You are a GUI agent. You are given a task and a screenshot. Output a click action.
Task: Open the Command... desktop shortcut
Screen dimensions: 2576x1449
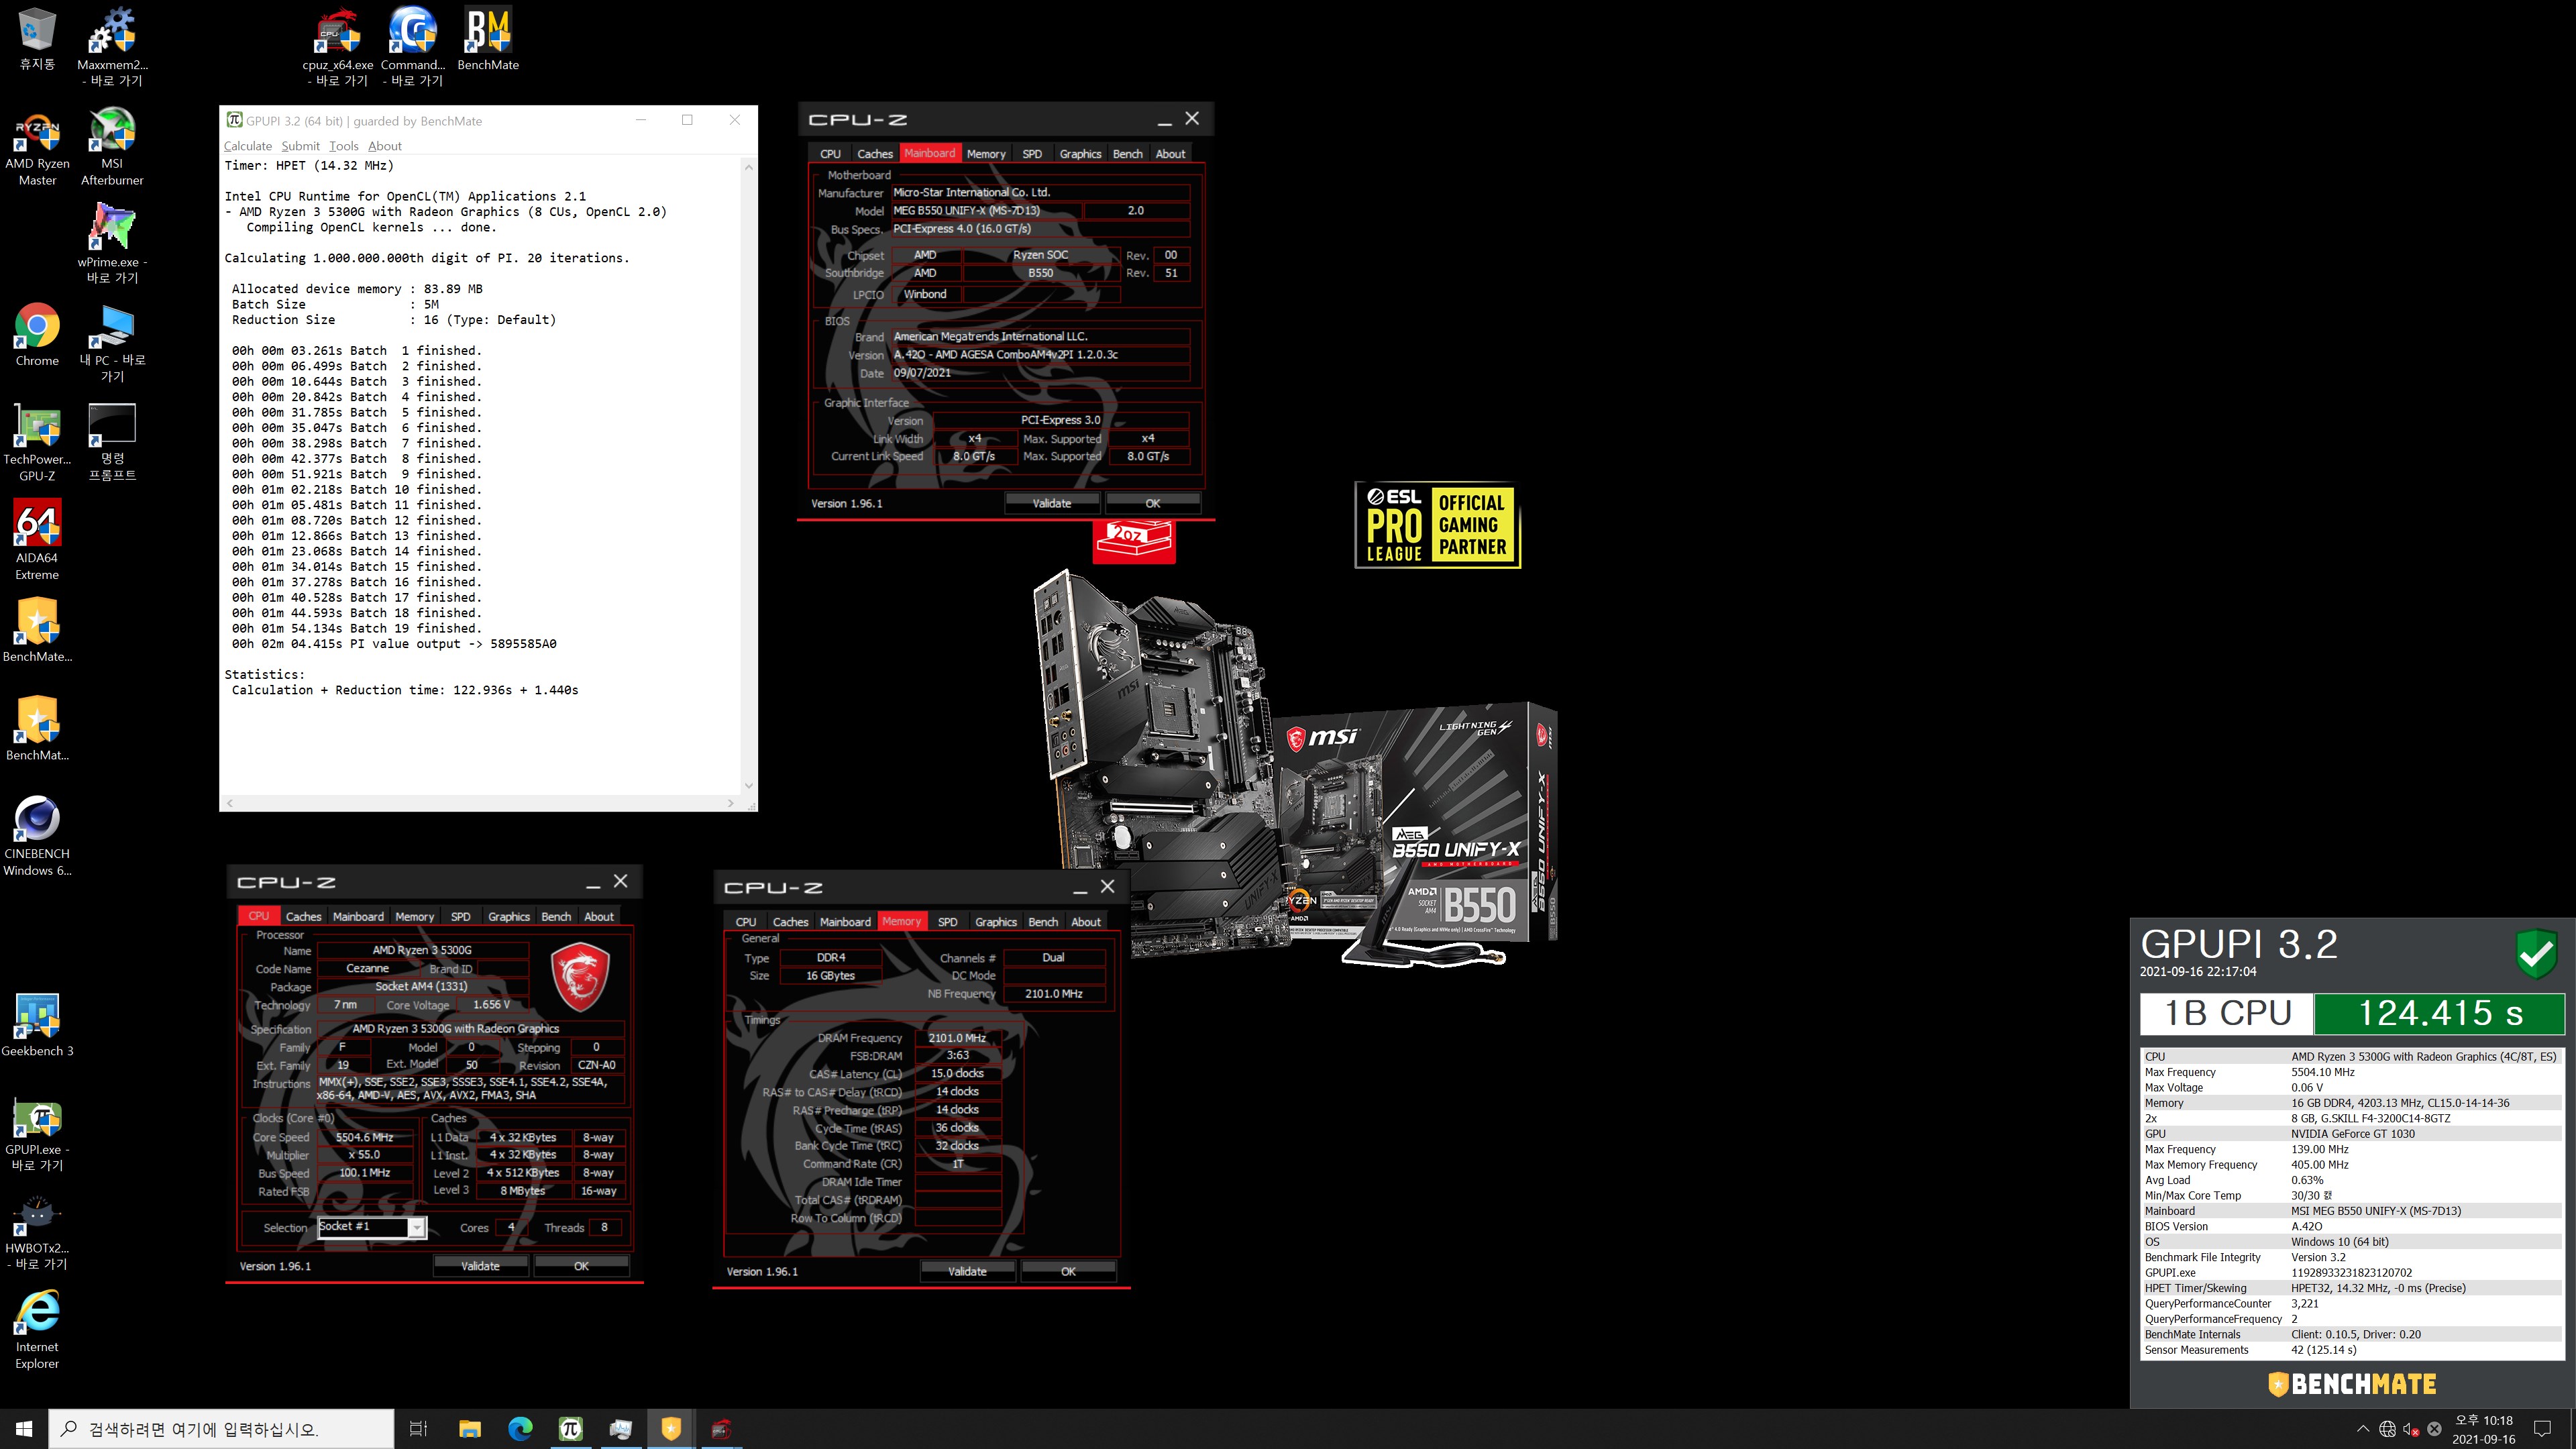(x=413, y=47)
